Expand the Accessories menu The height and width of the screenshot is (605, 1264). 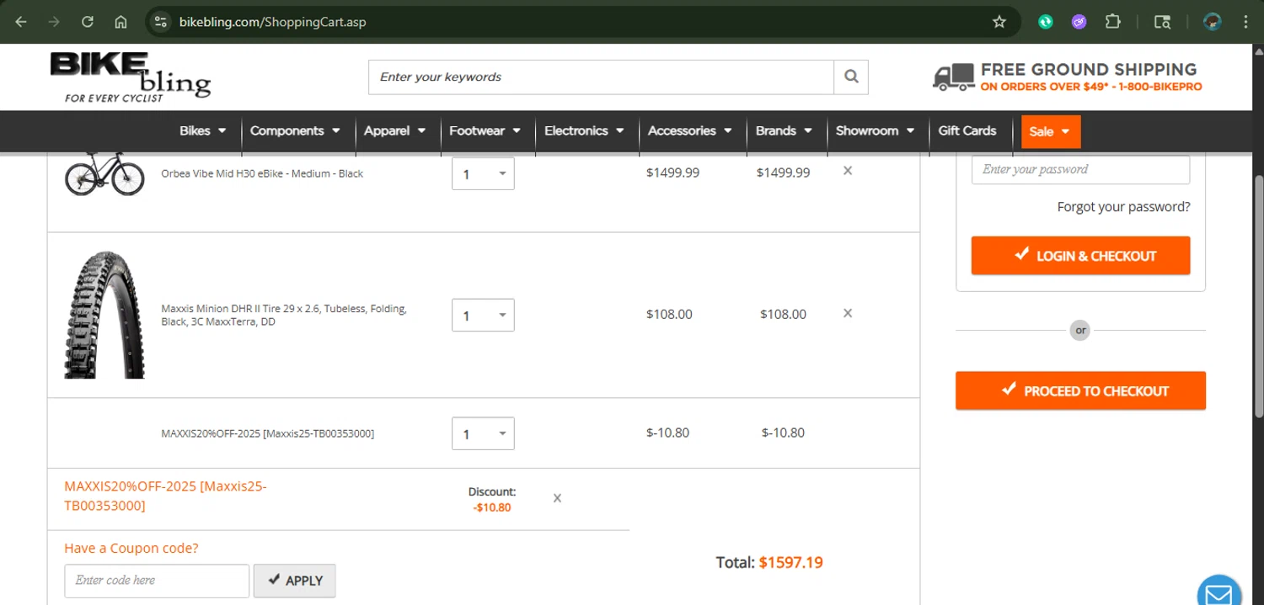click(690, 131)
